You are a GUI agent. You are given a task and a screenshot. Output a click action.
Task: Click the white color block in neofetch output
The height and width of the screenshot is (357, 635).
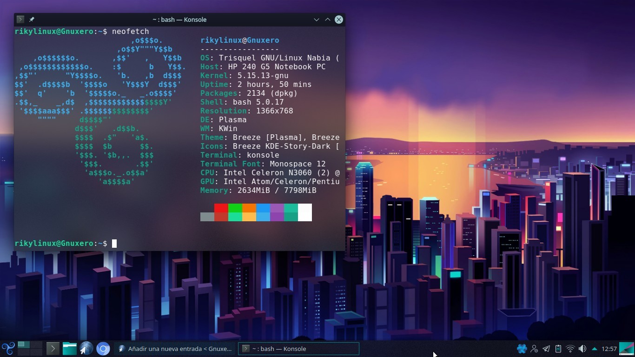(x=305, y=212)
